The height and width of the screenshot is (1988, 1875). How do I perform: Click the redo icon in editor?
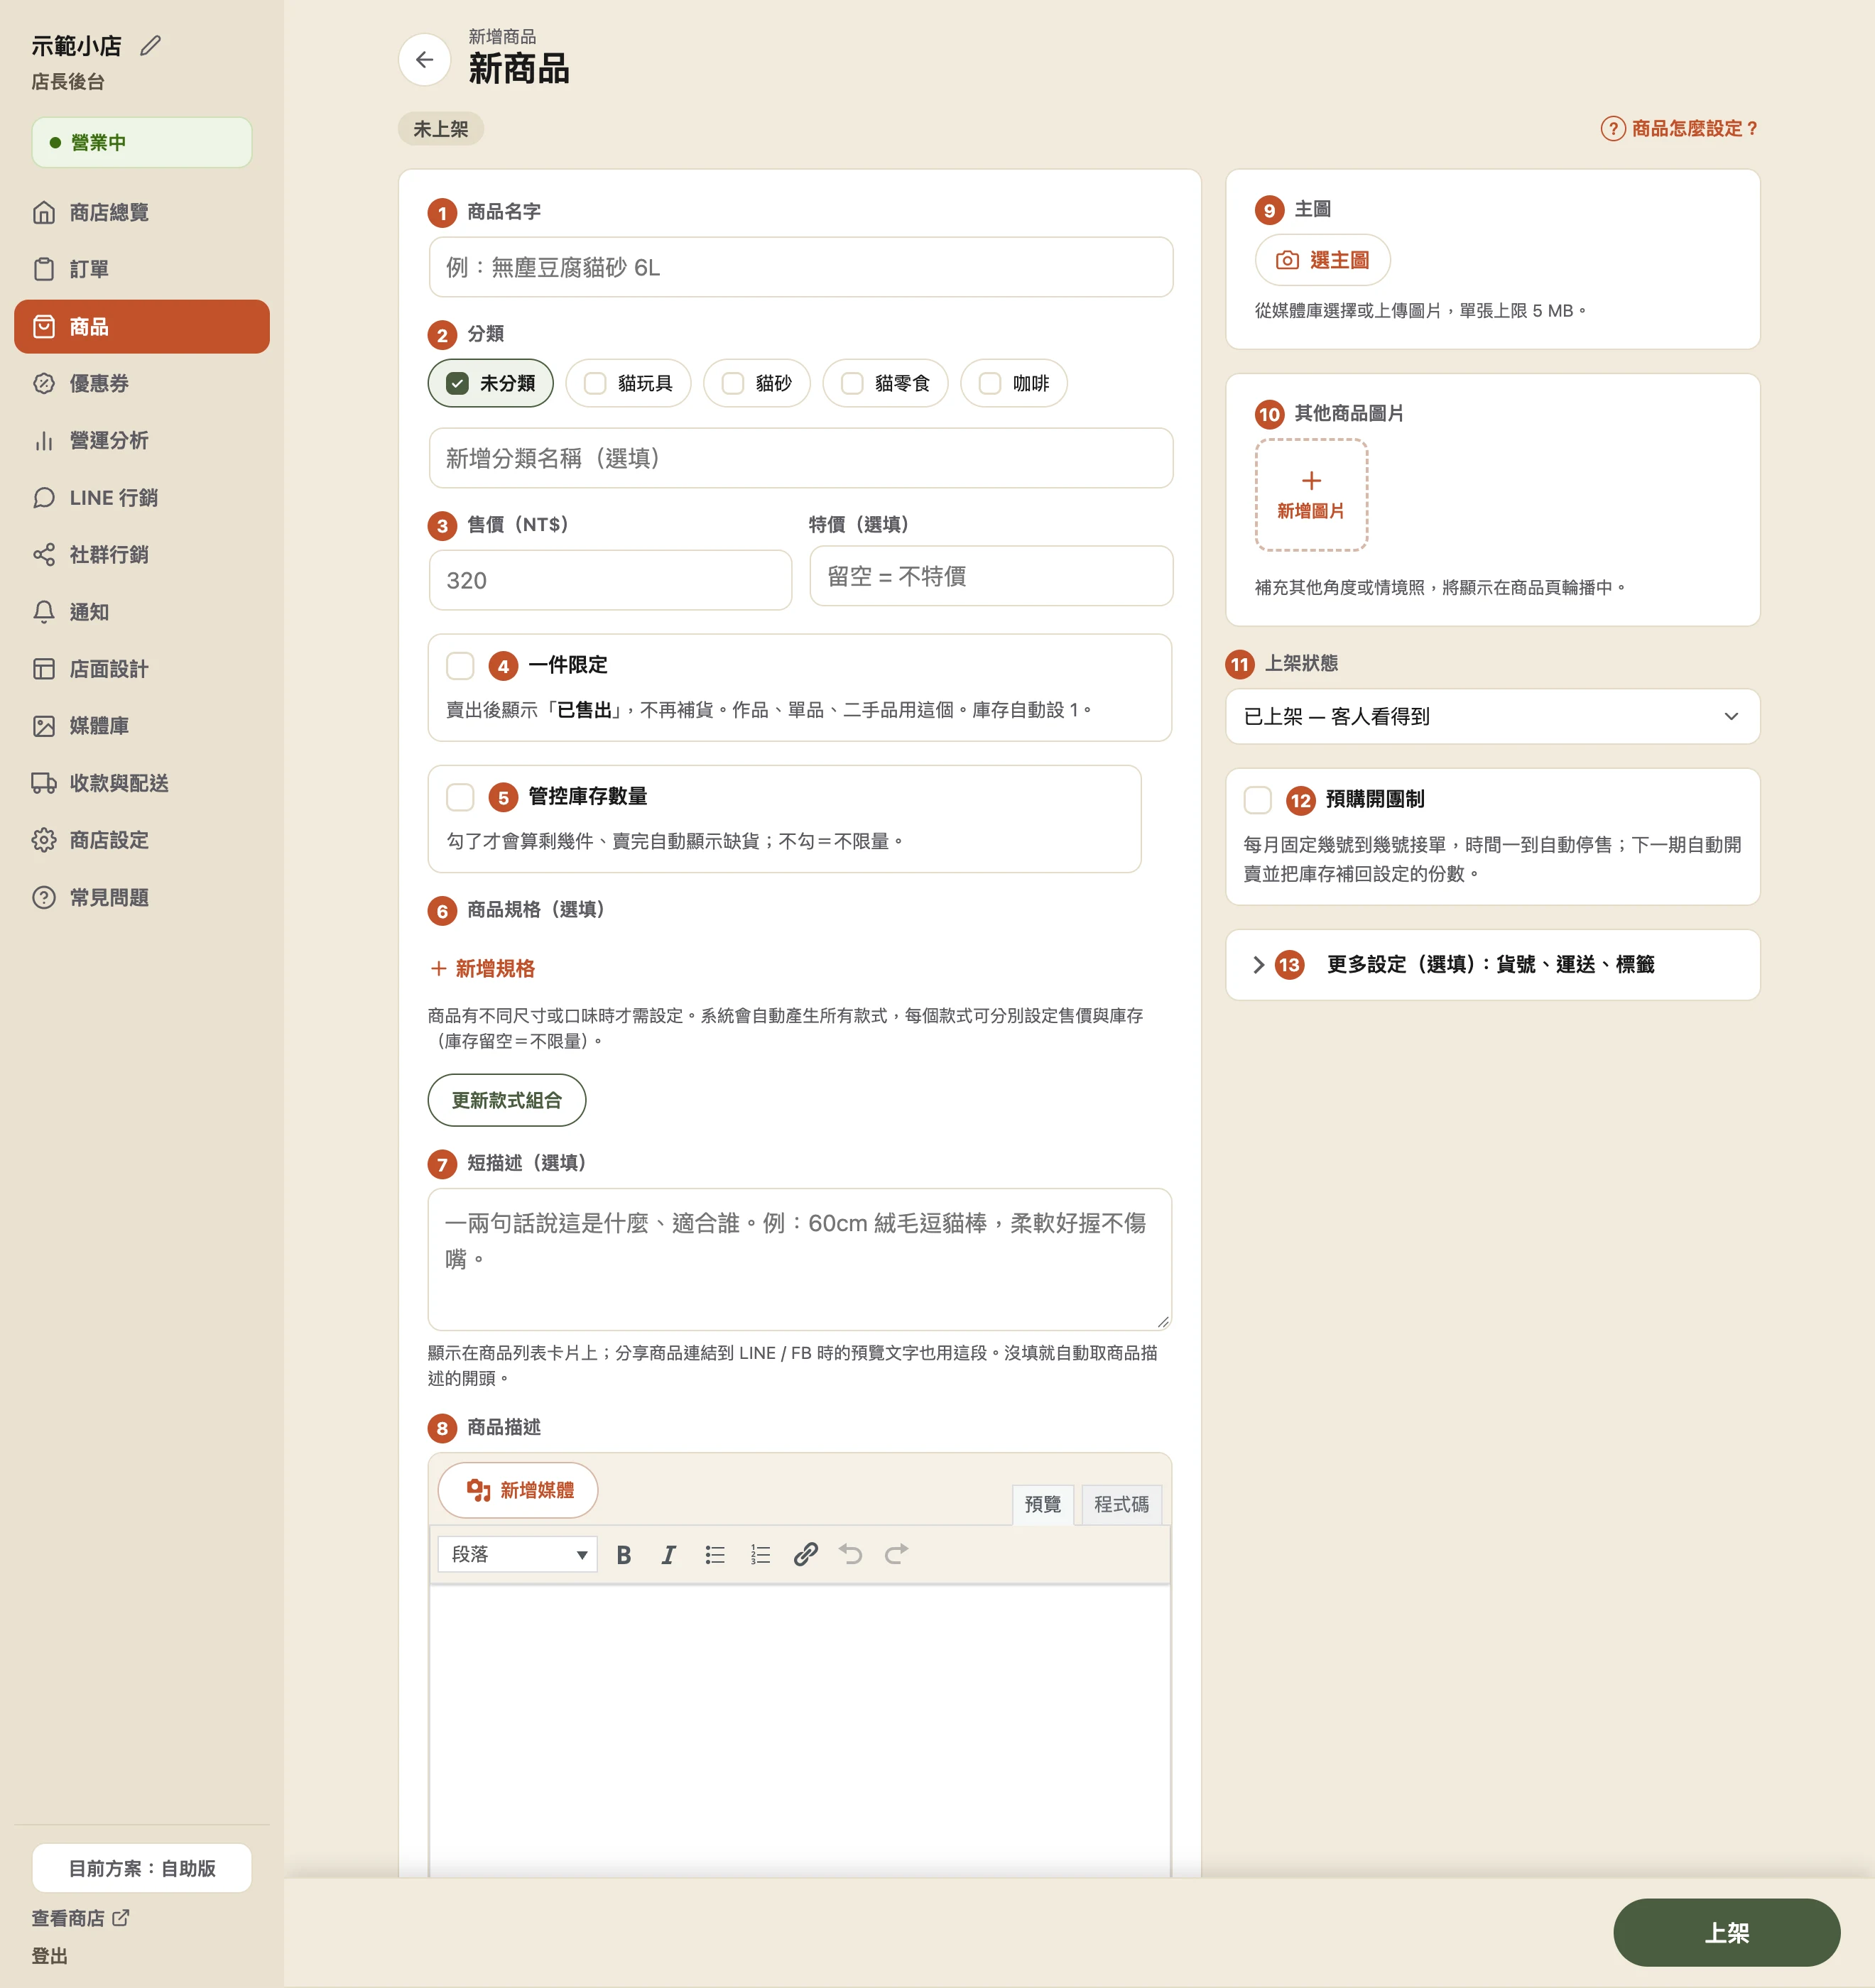896,1555
